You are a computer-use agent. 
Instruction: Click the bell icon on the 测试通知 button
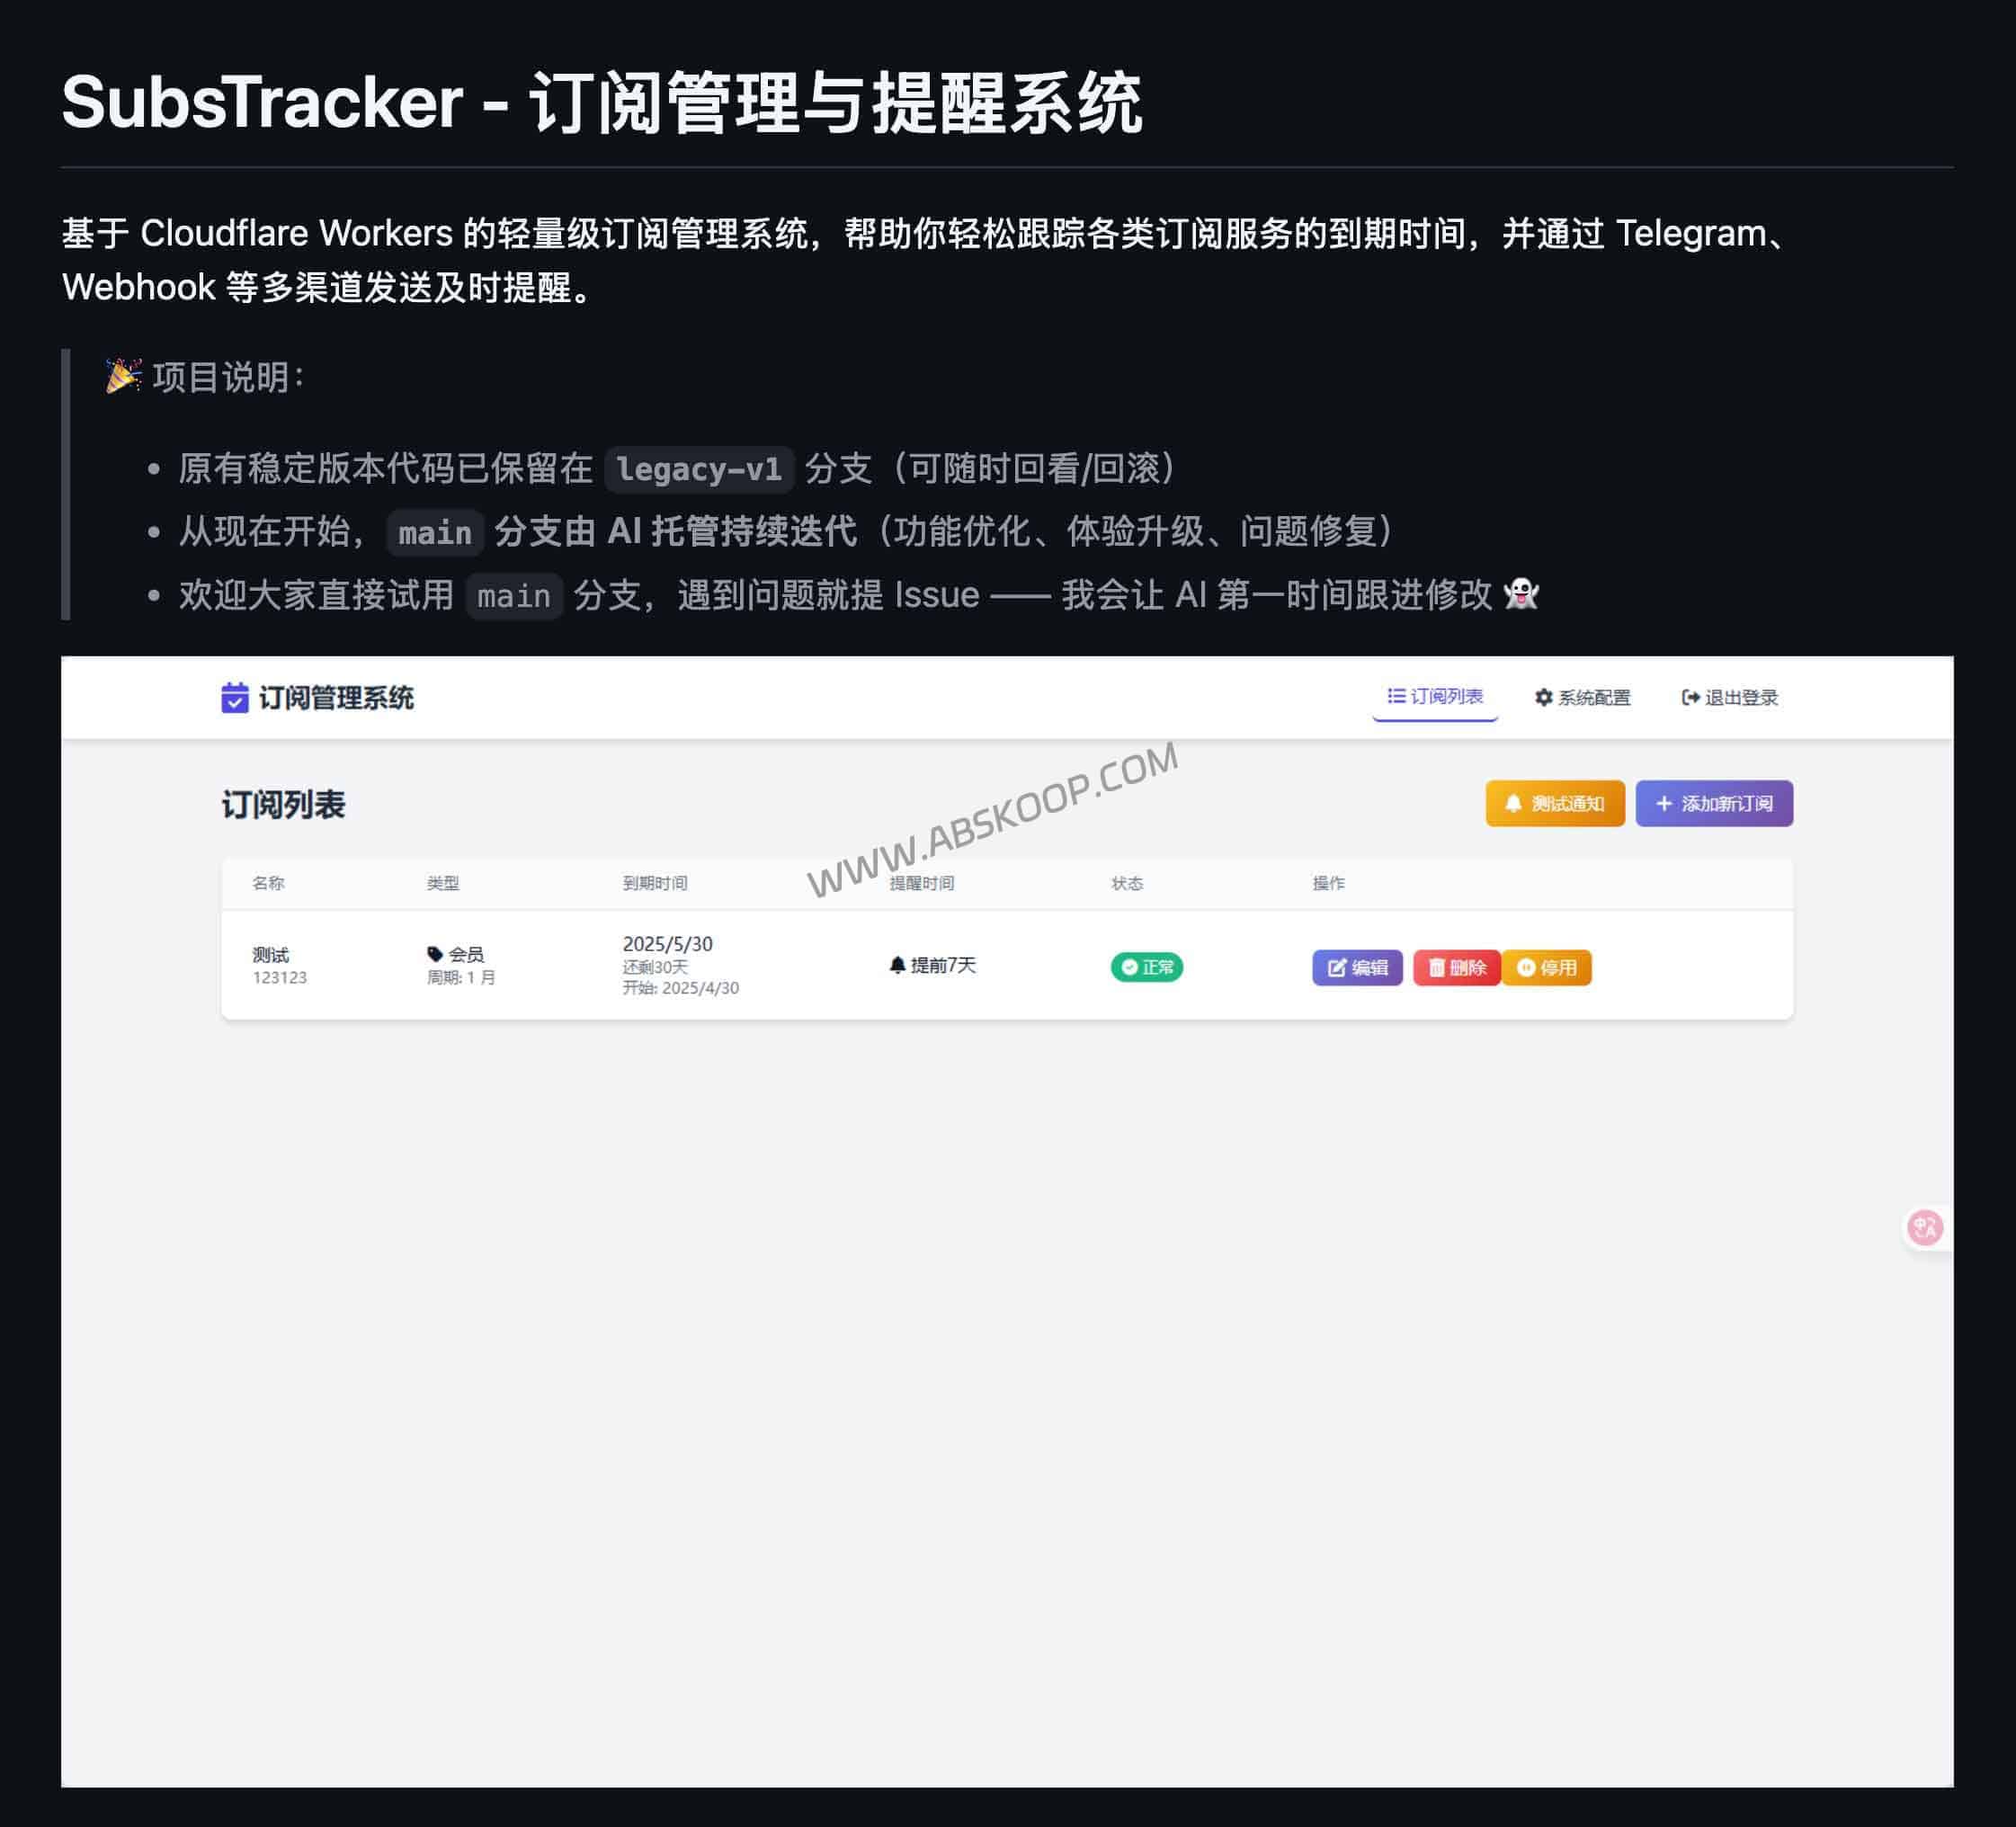[x=1513, y=803]
